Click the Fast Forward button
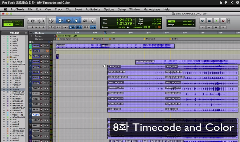This screenshot has height=142, width=240. pyautogui.click(x=216, y=27)
